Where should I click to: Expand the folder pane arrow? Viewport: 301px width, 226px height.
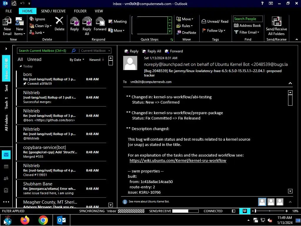tap(6, 49)
